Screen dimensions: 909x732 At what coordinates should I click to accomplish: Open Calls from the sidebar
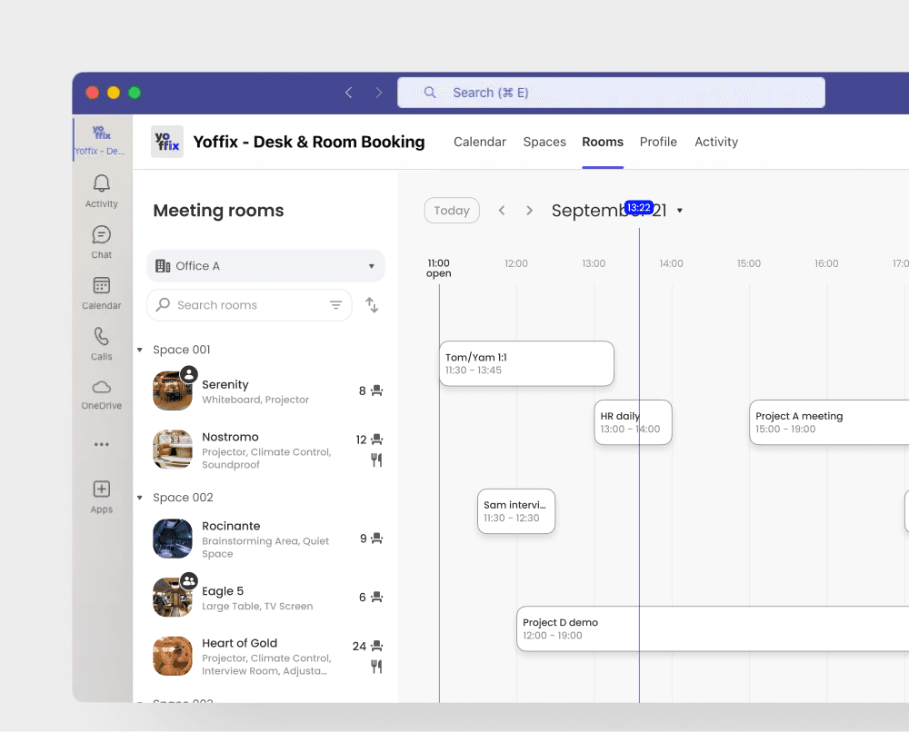coord(101,342)
